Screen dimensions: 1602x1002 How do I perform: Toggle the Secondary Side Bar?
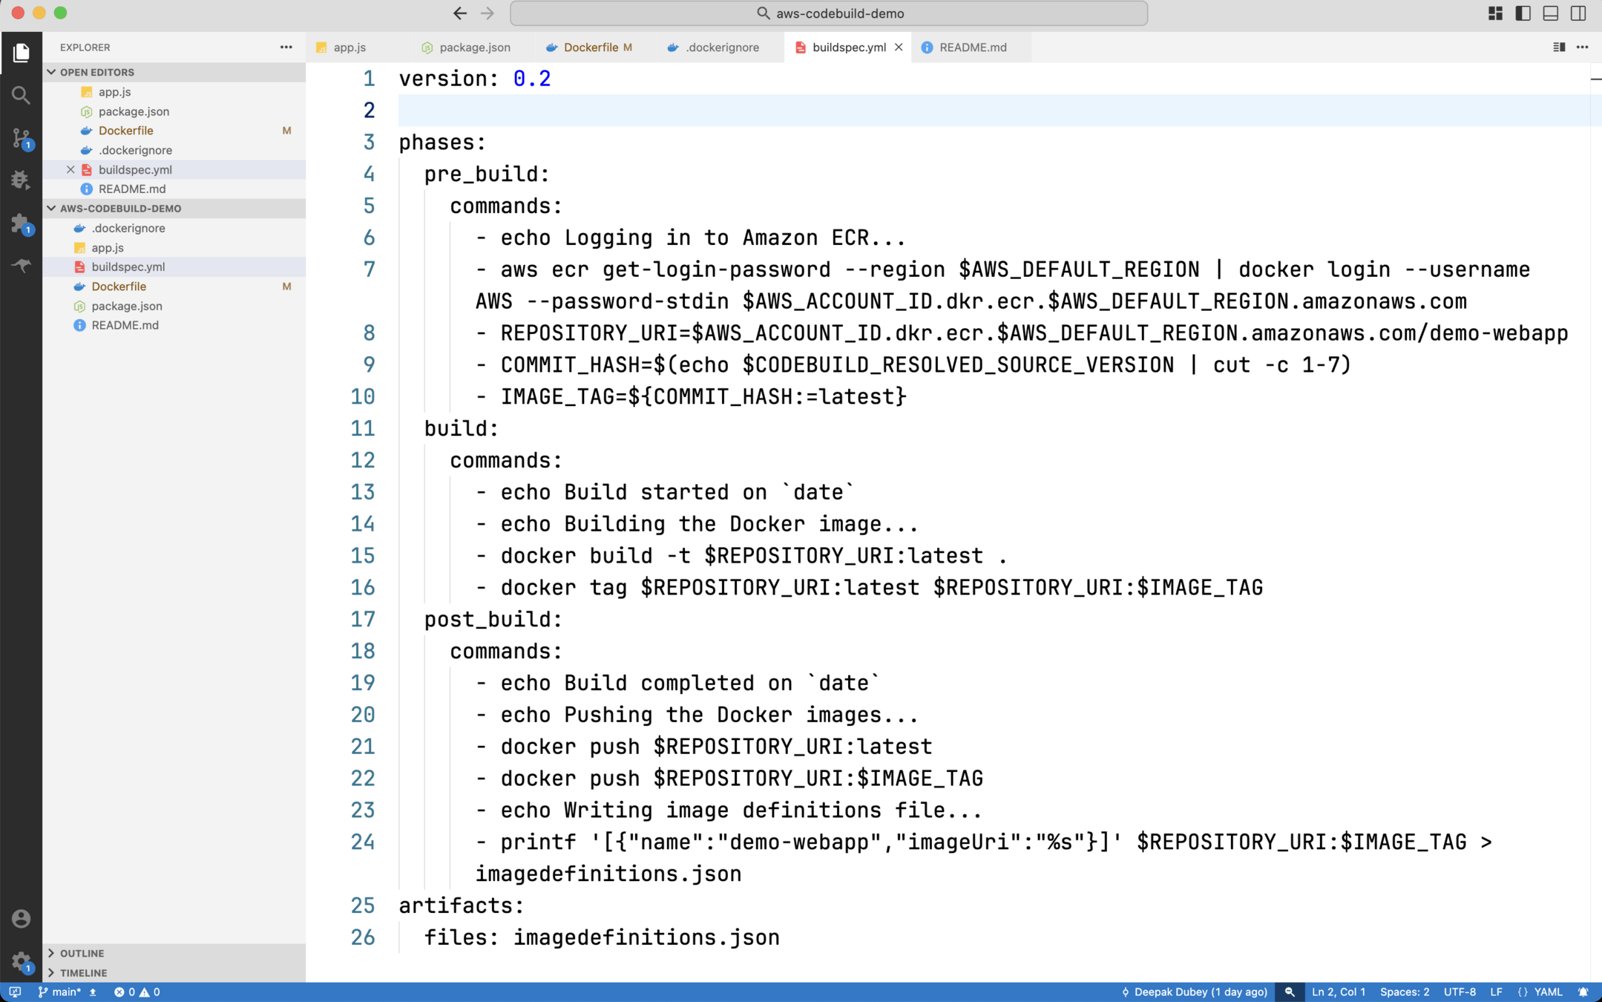[1578, 13]
